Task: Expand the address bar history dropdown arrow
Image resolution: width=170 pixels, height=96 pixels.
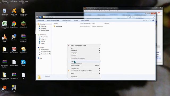Action: coord(127,17)
